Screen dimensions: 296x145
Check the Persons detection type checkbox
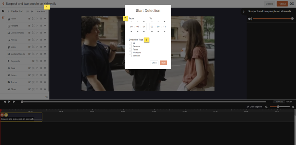click(130, 46)
